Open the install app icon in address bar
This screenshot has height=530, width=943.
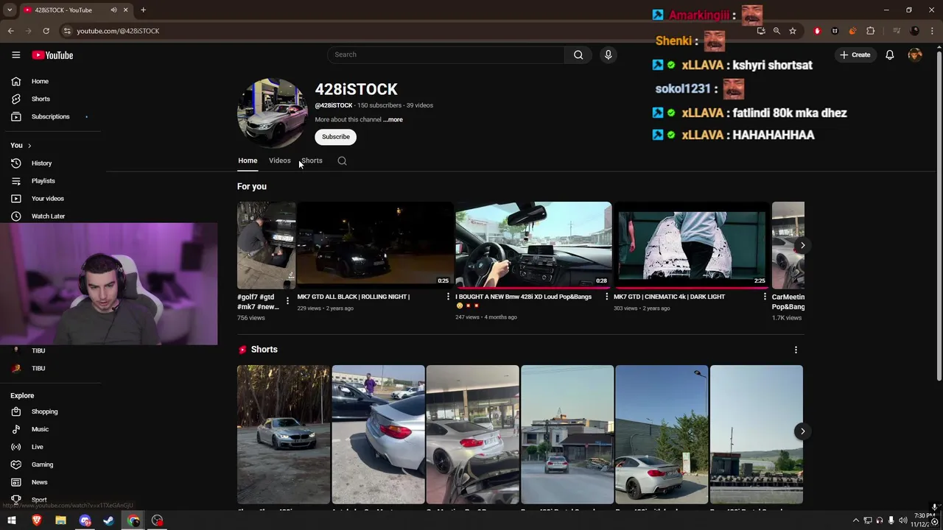click(761, 31)
